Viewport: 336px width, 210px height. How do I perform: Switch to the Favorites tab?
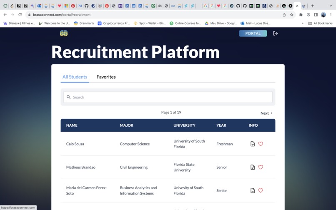(x=106, y=77)
